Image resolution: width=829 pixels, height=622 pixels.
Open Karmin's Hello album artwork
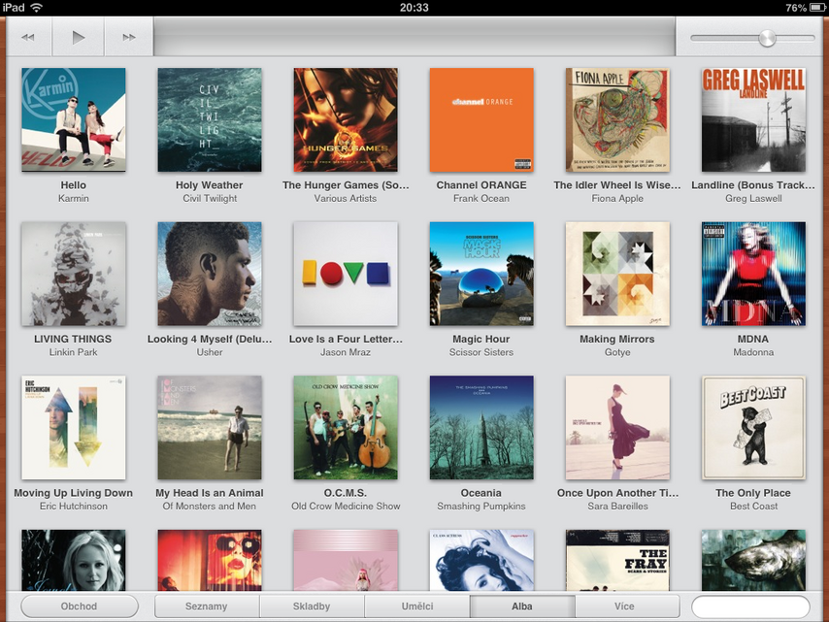coord(74,119)
